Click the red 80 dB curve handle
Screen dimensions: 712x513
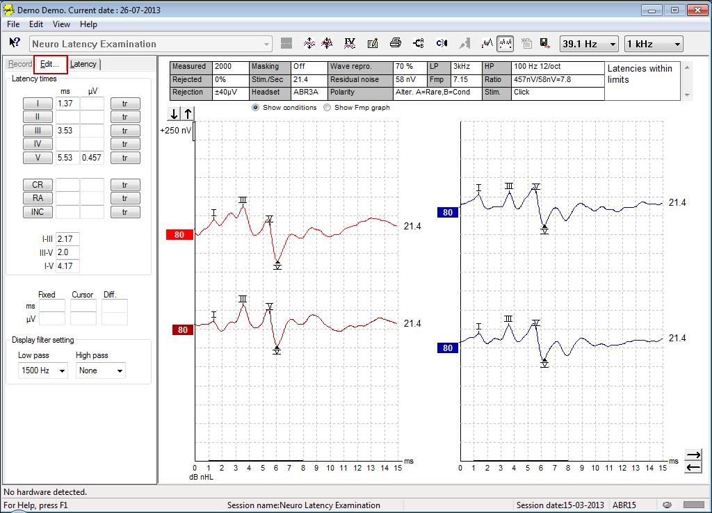180,235
